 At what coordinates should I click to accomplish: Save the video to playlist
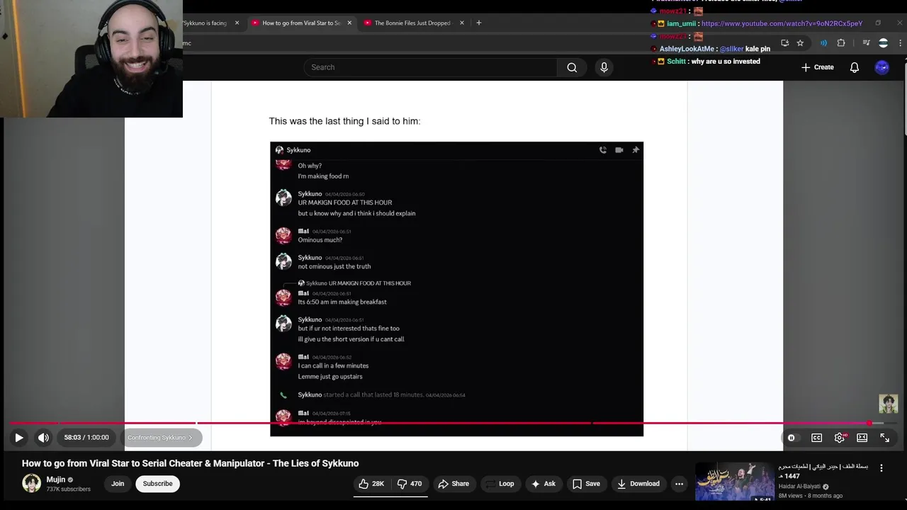(586, 484)
